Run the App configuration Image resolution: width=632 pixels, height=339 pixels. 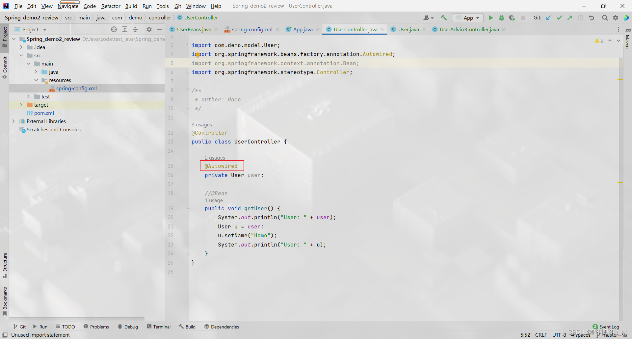coord(491,18)
